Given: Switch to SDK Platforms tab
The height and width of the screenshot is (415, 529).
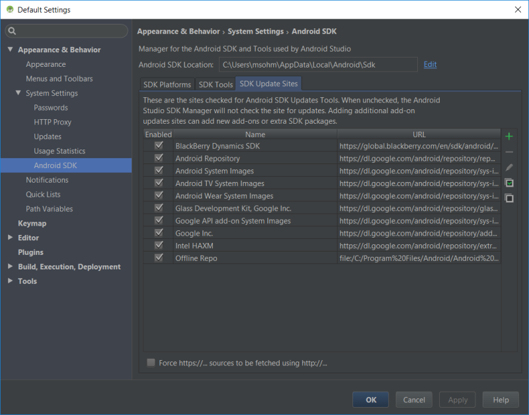Looking at the screenshot, I should 167,85.
